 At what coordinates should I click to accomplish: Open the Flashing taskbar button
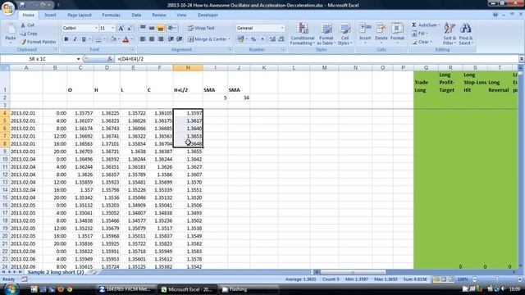(x=249, y=289)
